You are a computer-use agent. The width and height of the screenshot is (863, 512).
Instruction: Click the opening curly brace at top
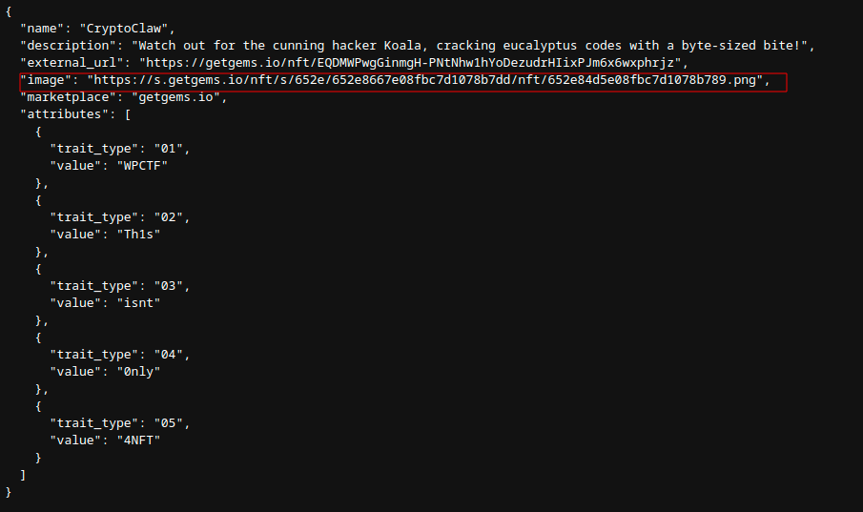tap(9, 11)
